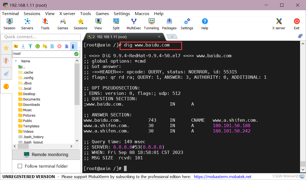Open the Terminal menu
Image resolution: width=306 pixels, height=180 pixels.
coord(10,14)
